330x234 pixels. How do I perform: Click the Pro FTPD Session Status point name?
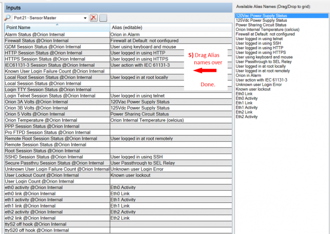tap(48, 132)
